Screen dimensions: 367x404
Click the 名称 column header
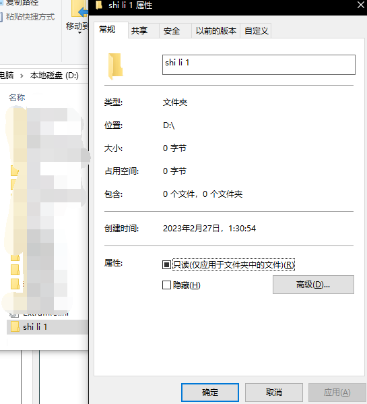point(17,97)
